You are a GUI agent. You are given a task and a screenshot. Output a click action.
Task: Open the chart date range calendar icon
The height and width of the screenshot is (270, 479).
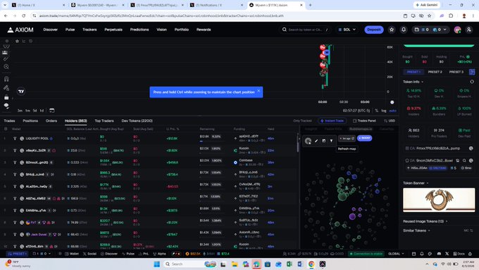(x=52, y=111)
